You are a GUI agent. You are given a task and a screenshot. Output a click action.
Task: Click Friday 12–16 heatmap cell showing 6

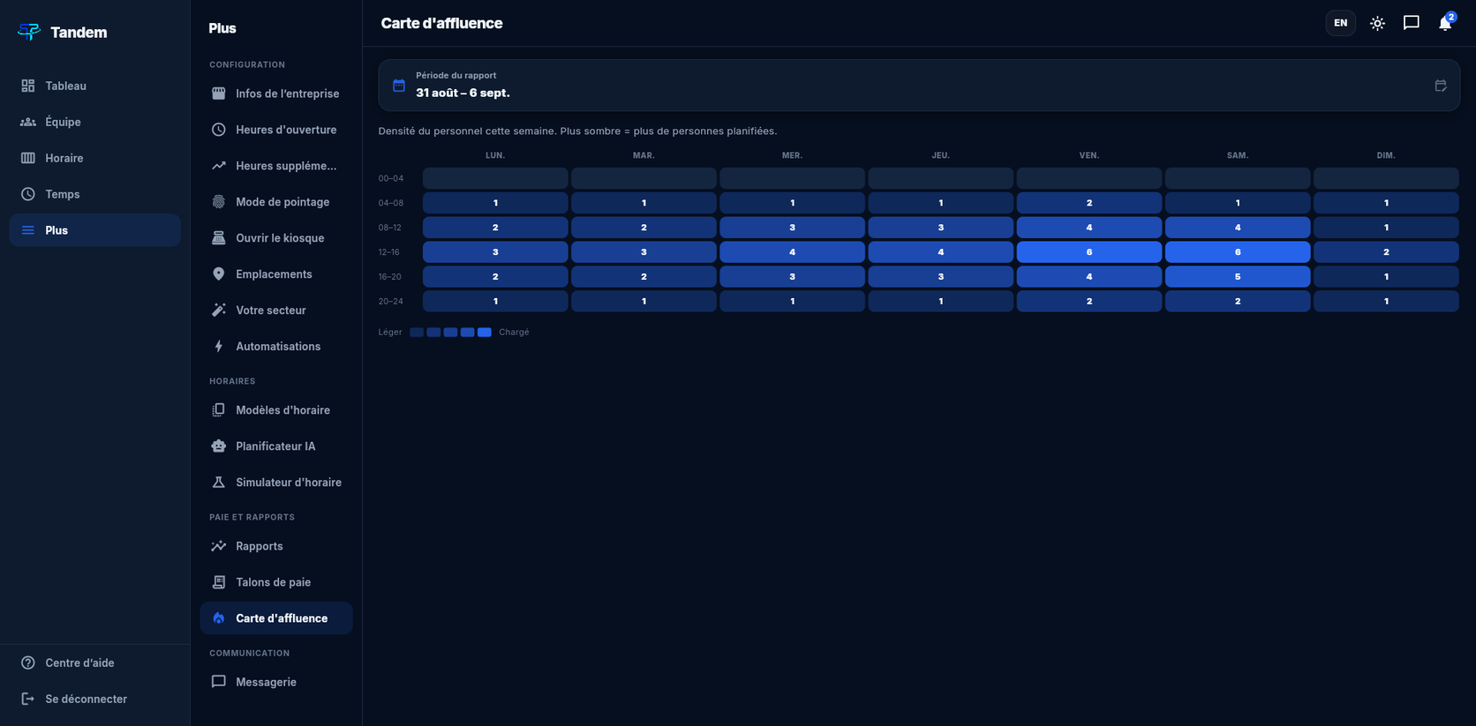point(1089,252)
